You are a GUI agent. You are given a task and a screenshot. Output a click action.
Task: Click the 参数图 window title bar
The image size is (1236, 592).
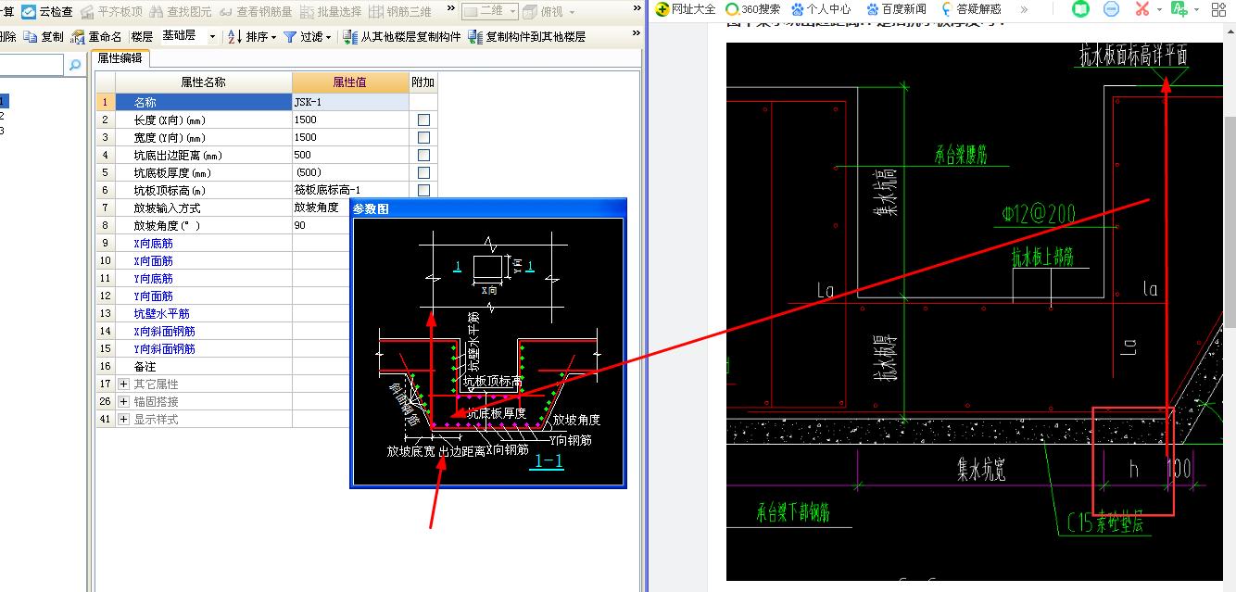point(488,208)
